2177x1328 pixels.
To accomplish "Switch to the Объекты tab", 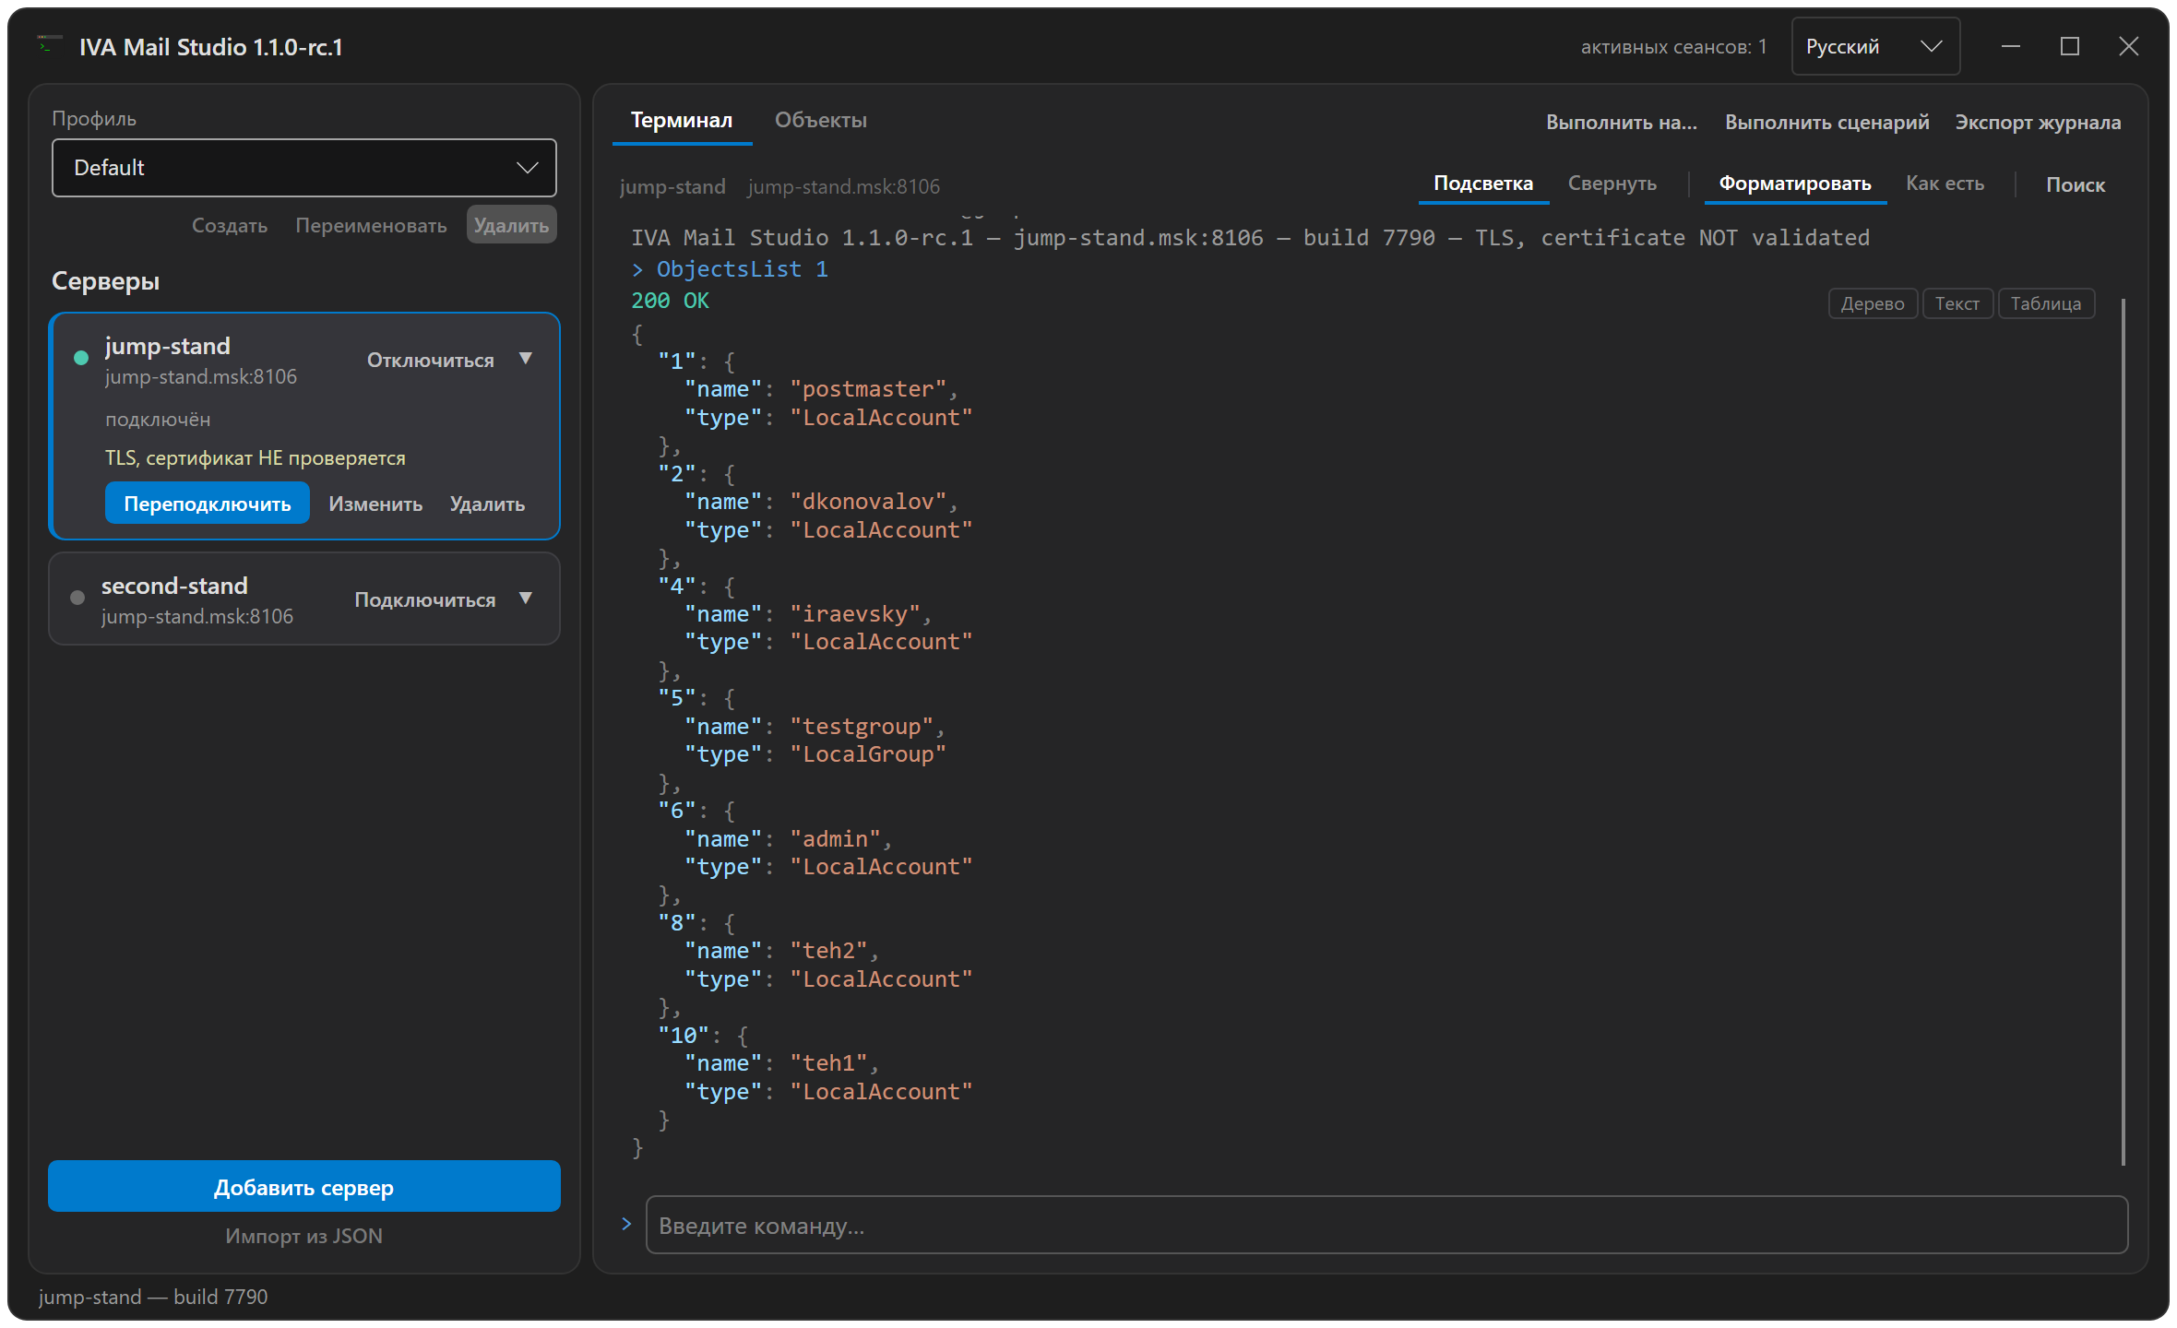I will (x=821, y=120).
